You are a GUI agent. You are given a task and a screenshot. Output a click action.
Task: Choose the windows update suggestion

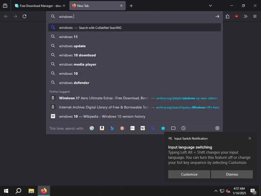pos(134,46)
